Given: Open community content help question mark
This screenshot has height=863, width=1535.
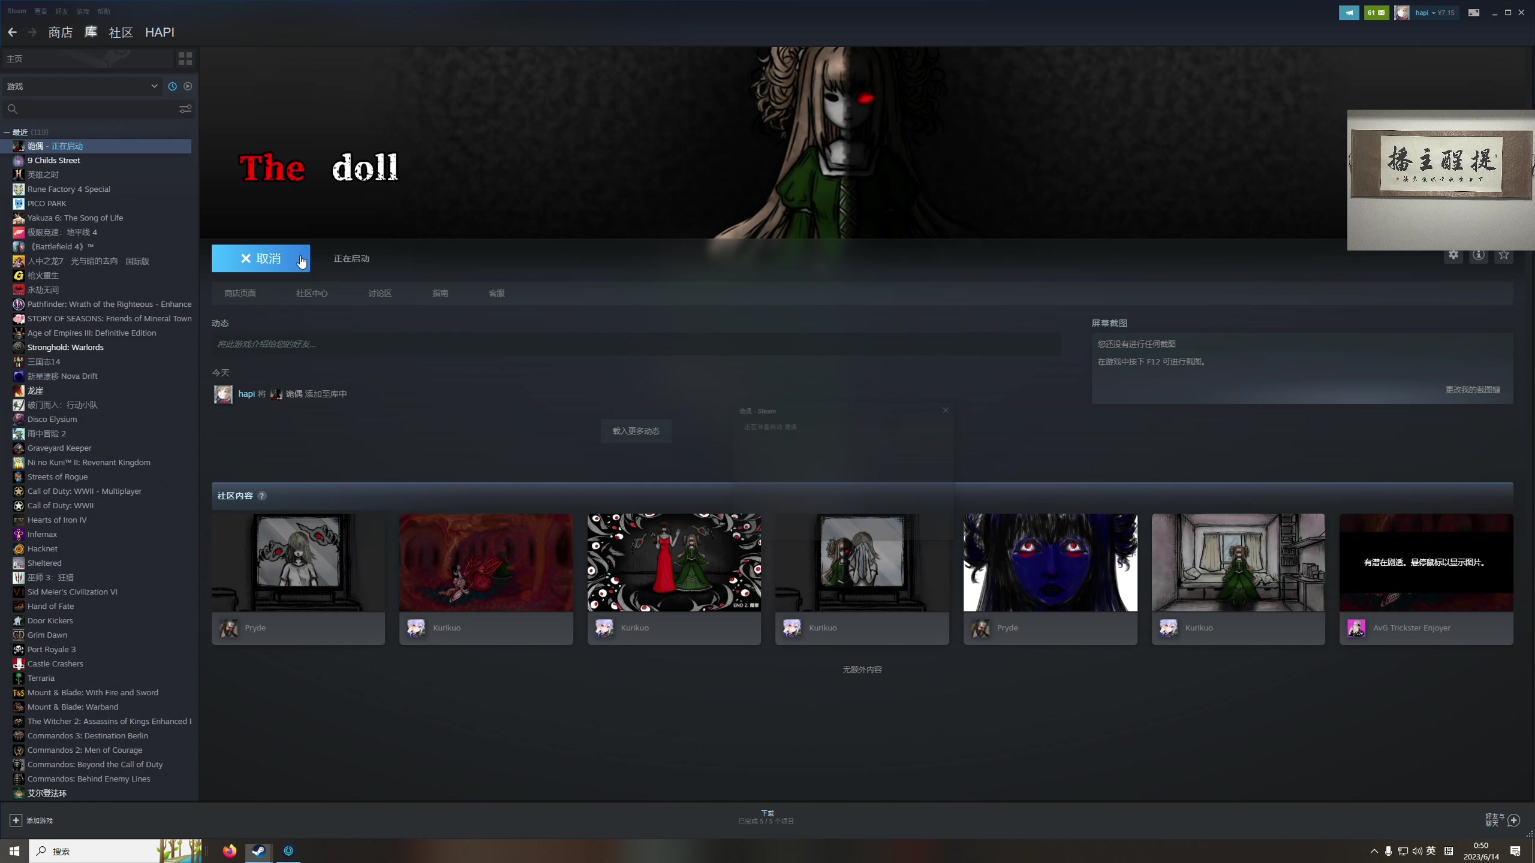Looking at the screenshot, I should (262, 496).
